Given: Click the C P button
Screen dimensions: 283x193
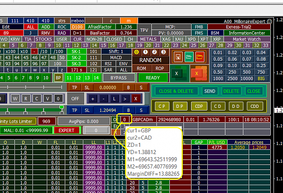Looking at the screenshot, I should click(x=162, y=106).
